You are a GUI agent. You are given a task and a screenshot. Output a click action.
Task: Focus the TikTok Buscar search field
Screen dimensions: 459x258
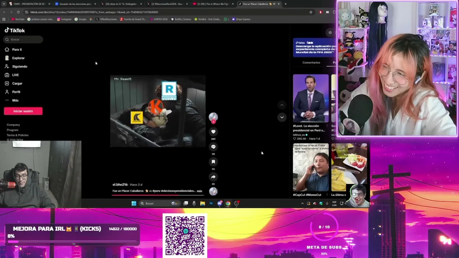[23, 39]
